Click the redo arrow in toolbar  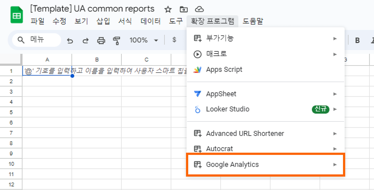point(85,40)
